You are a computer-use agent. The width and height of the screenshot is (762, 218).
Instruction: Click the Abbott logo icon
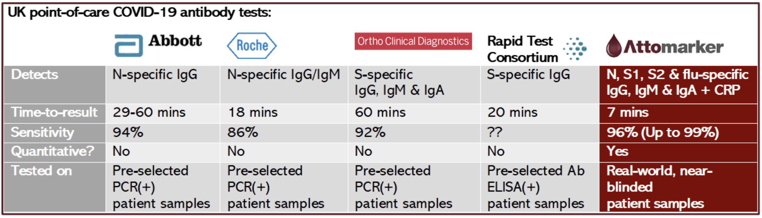coord(129,45)
